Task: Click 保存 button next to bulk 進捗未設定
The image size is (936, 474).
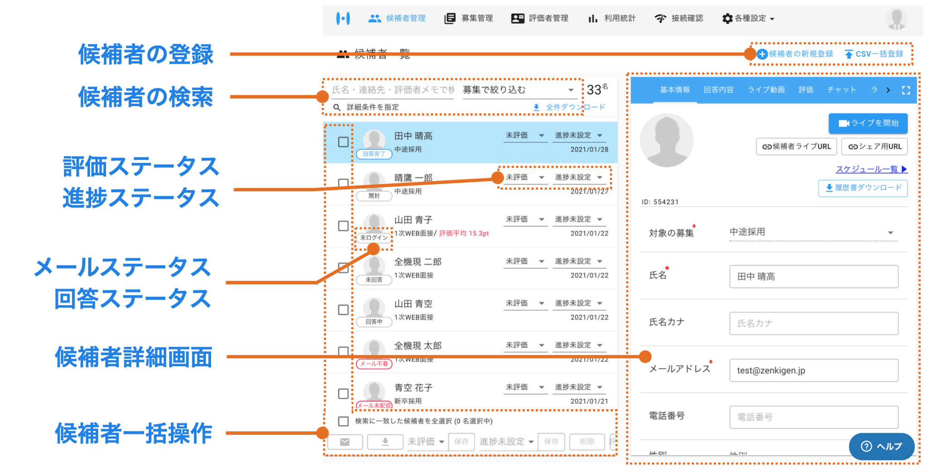Action: click(551, 442)
